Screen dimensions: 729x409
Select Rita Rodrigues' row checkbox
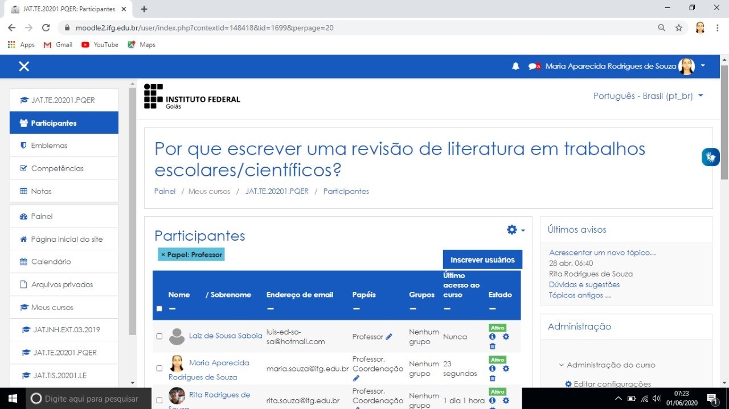coord(159,400)
